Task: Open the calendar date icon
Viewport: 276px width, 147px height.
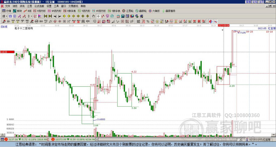Action: (x=118, y=16)
